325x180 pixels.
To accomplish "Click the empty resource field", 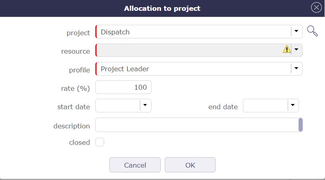I will [188, 50].
